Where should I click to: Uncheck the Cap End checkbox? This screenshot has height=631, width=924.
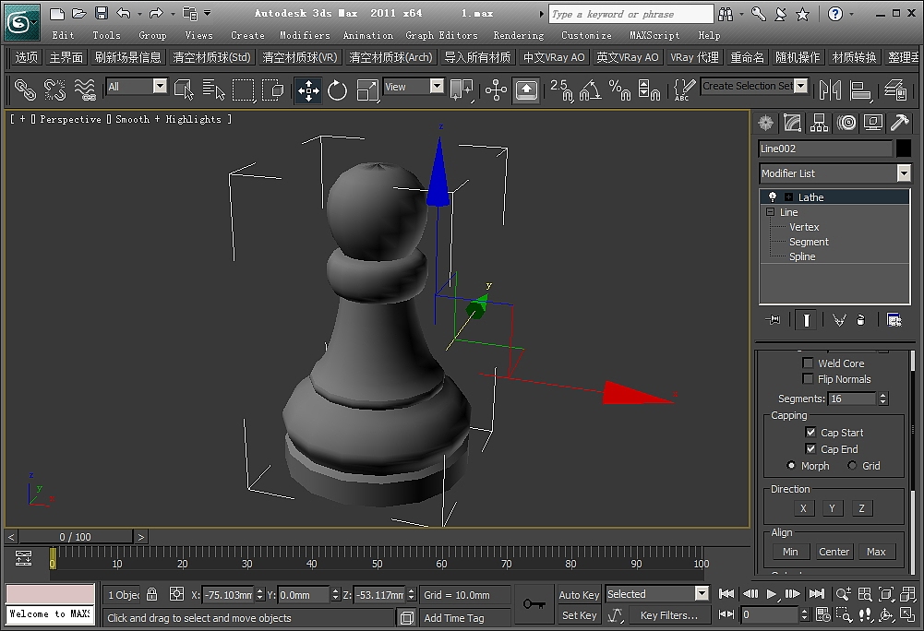click(810, 448)
